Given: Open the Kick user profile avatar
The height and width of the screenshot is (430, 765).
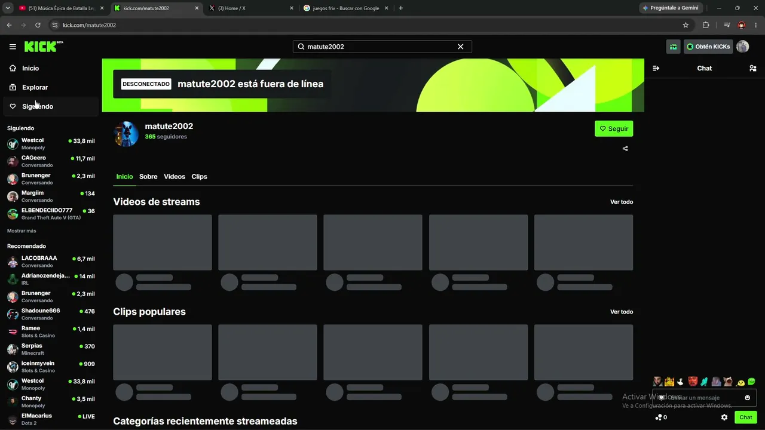Looking at the screenshot, I should pyautogui.click(x=742, y=47).
